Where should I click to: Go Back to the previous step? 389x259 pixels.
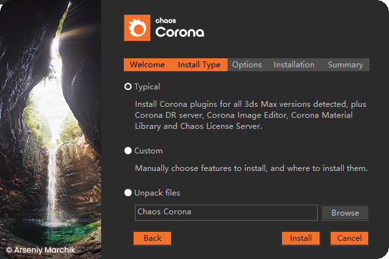pos(152,238)
